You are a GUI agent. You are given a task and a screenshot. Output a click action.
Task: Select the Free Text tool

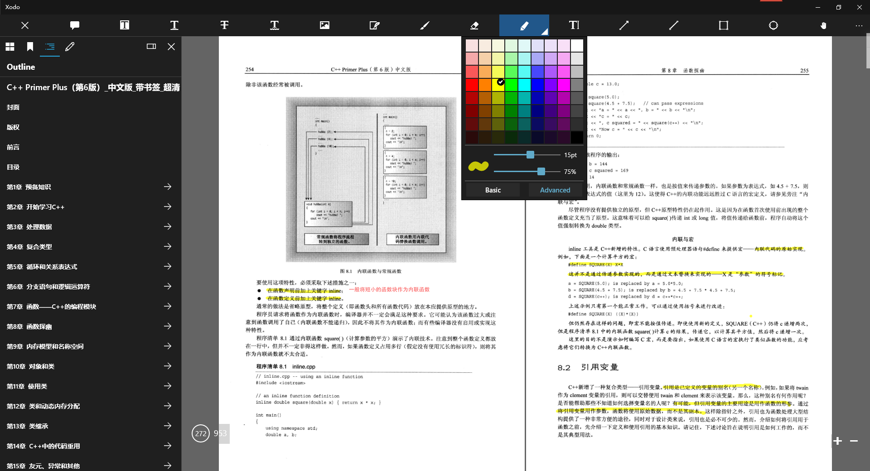click(x=573, y=25)
